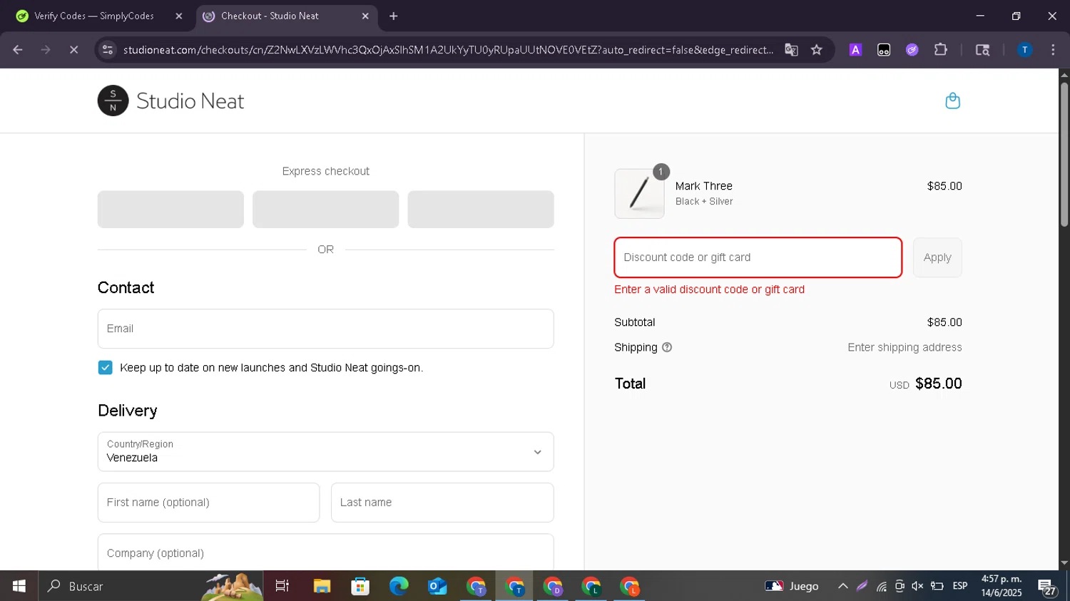Open the extensions puzzle piece menu
The height and width of the screenshot is (601, 1070).
[x=941, y=50]
